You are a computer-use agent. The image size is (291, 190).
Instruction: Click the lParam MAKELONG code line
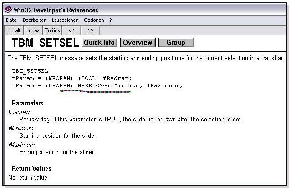(x=97, y=85)
